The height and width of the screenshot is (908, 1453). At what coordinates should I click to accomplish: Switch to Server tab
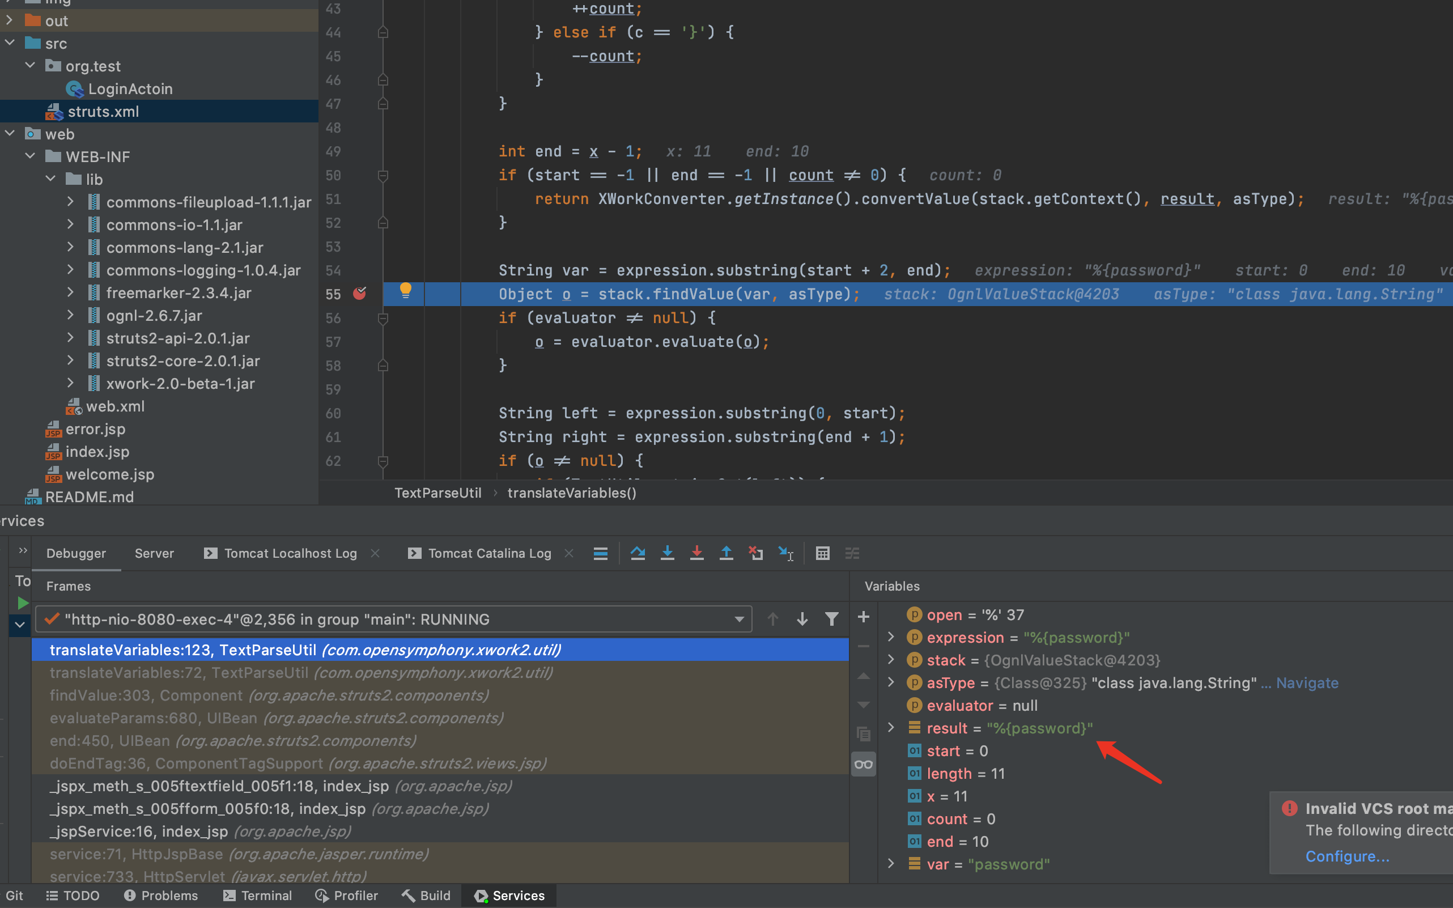(154, 553)
